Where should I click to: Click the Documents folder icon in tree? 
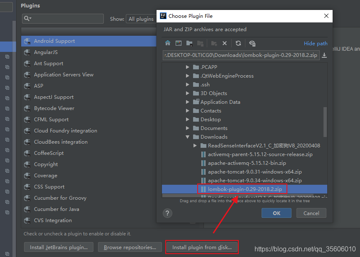(196, 128)
